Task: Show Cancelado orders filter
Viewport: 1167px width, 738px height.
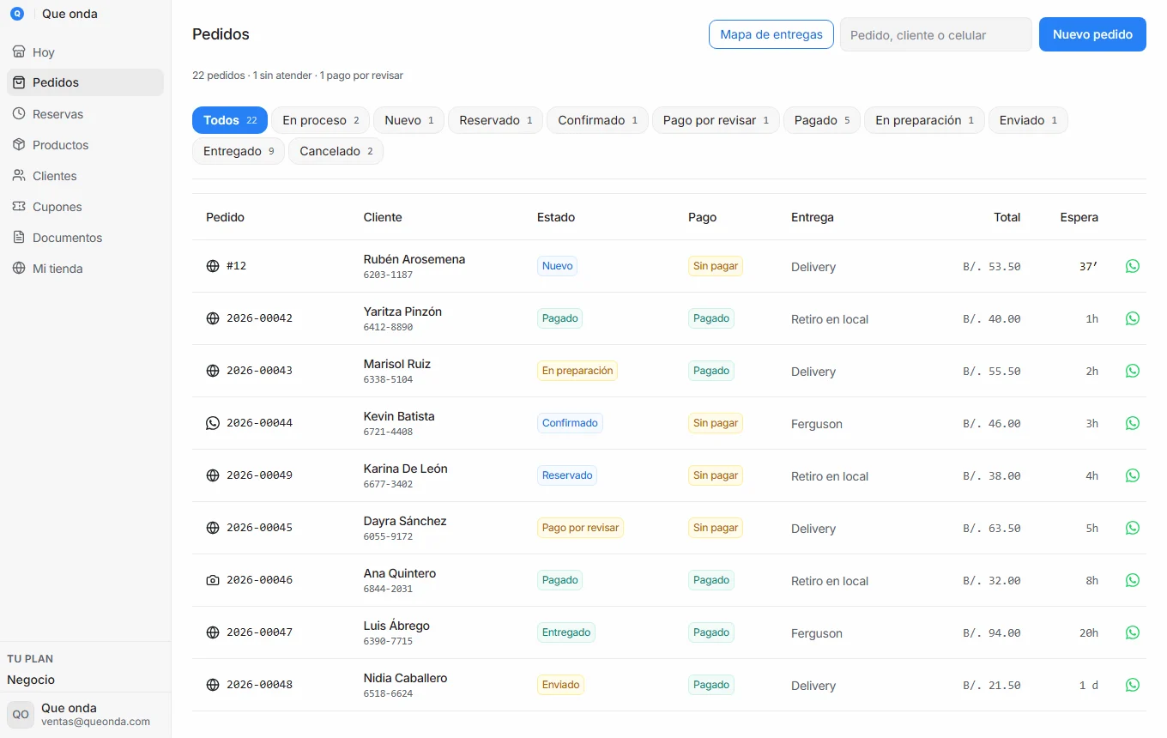Action: 336,151
